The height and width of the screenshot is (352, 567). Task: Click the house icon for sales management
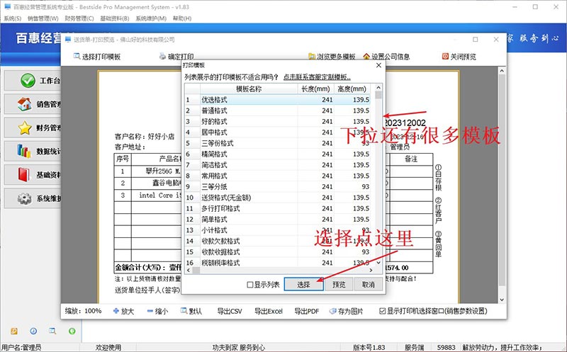click(25, 104)
